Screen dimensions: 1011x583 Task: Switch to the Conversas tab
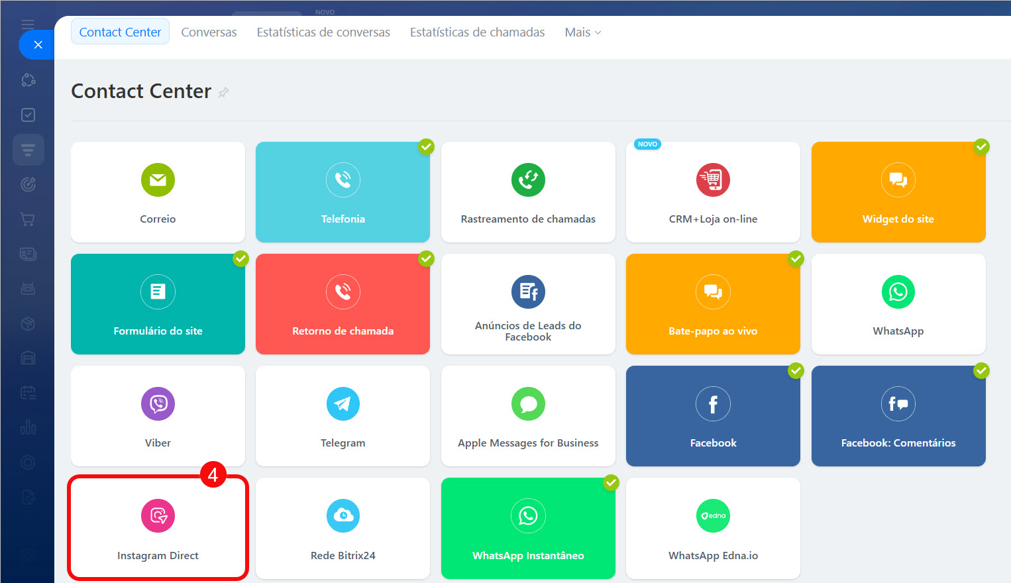(209, 32)
